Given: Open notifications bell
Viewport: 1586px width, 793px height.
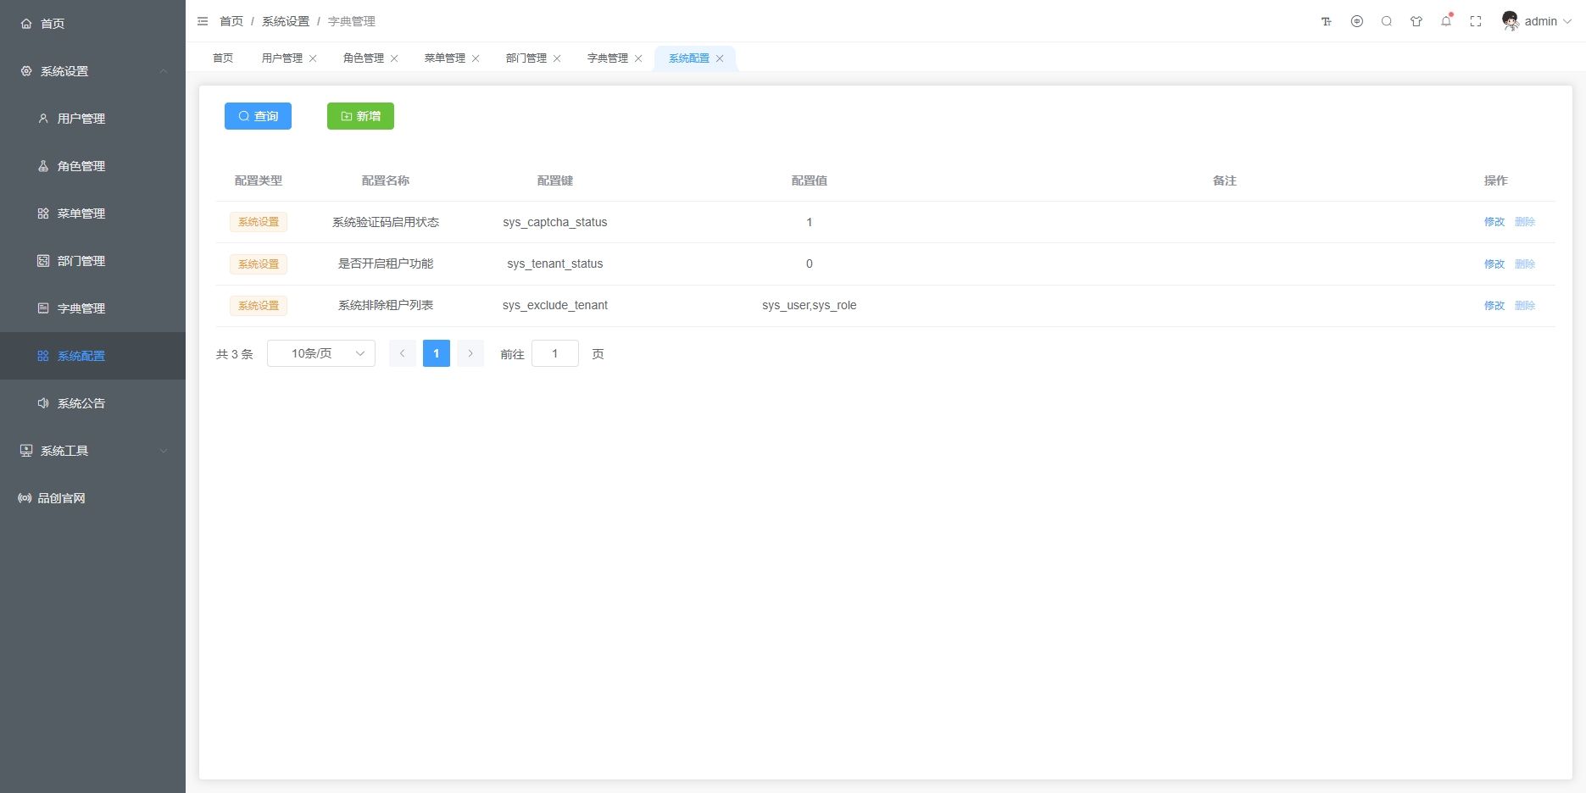Looking at the screenshot, I should coord(1446,22).
